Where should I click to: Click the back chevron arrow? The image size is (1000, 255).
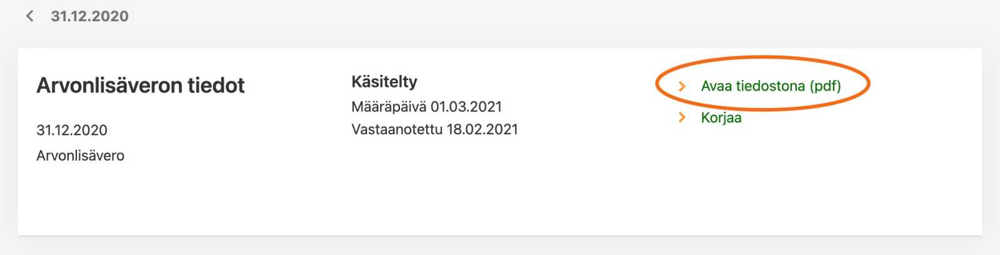point(29,16)
